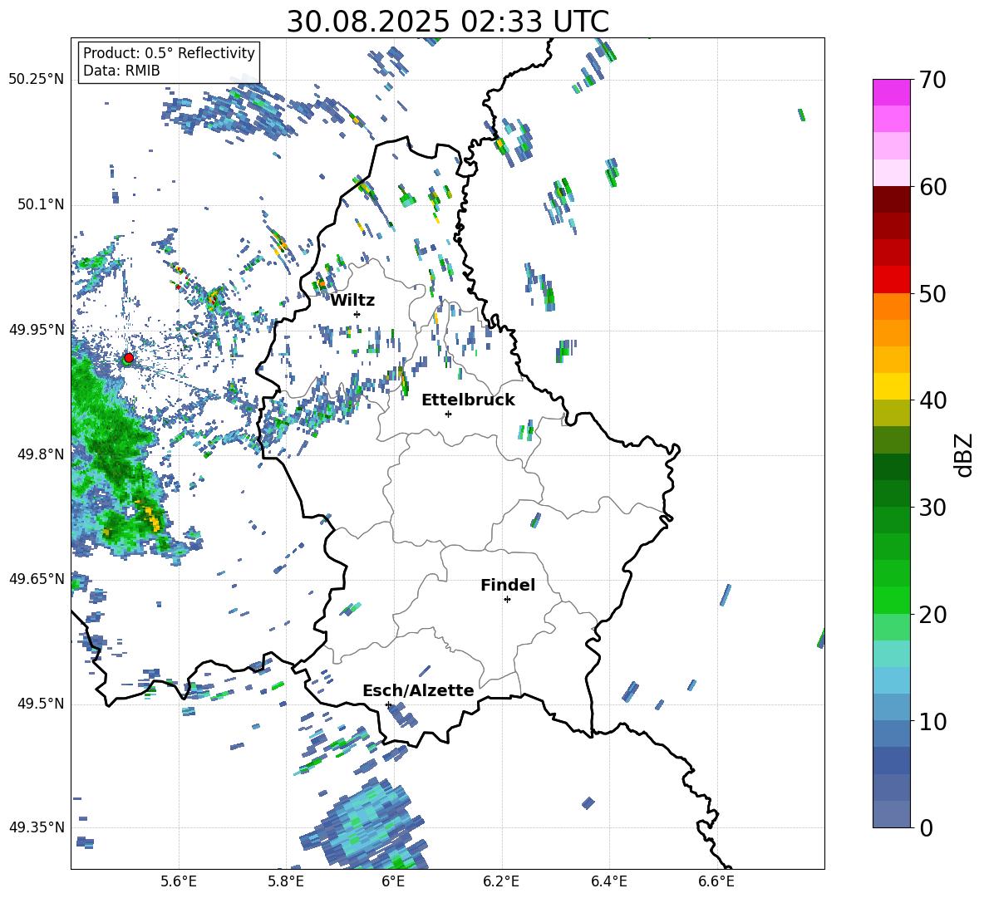984x898 pixels.
Task: Click the 5.8°E longitude label
Action: (x=286, y=881)
